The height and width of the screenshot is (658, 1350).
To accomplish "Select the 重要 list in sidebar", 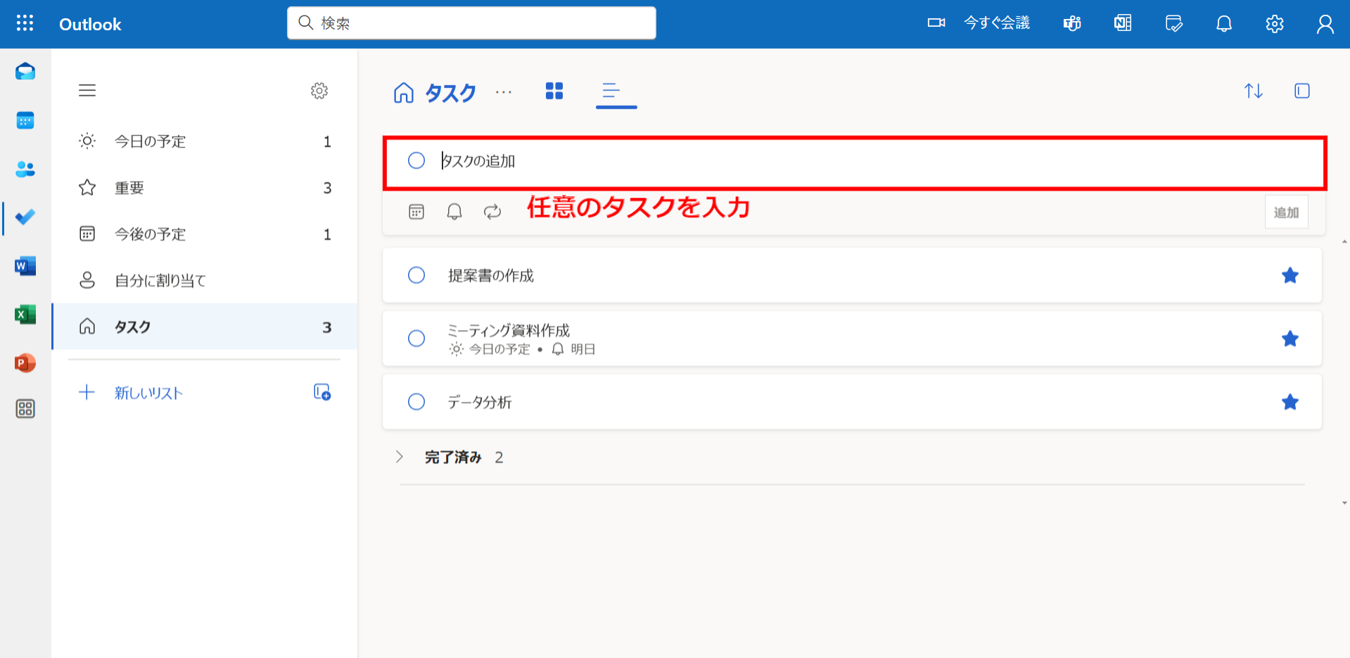I will tap(129, 187).
